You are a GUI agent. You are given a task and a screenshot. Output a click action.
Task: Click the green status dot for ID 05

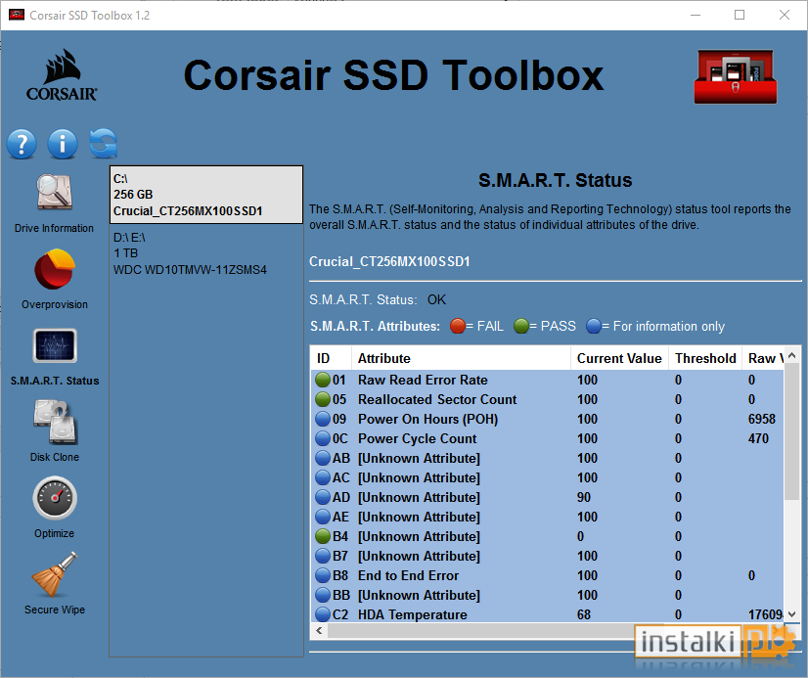point(323,399)
